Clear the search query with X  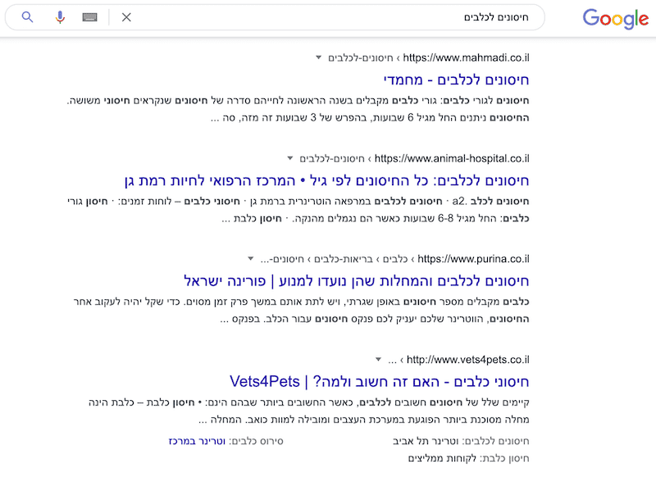(x=126, y=17)
